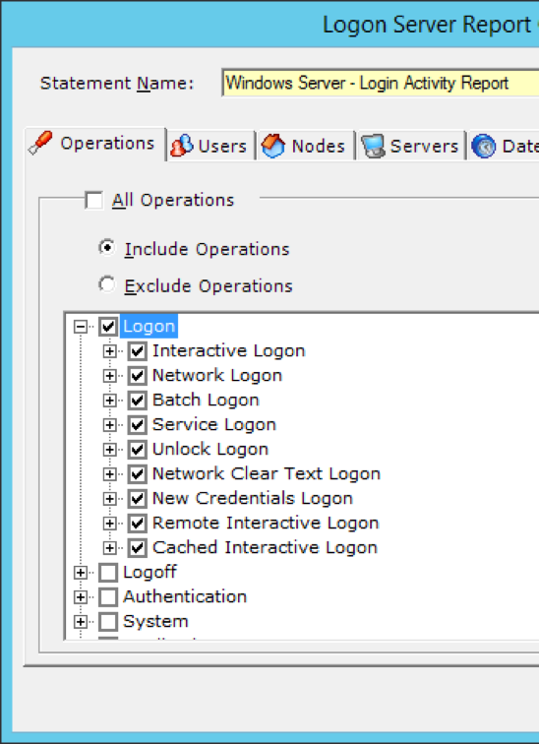Uncheck the Service Logon checkbox
The width and height of the screenshot is (539, 744).
coord(138,425)
